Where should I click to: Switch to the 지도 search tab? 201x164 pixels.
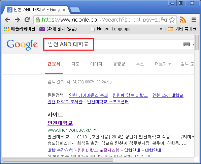pyautogui.click(x=75, y=64)
